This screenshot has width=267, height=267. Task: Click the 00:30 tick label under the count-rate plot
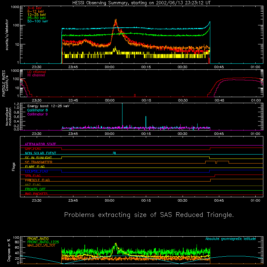click(182, 67)
